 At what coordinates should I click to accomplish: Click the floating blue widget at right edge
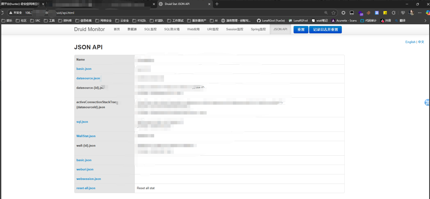(427, 102)
